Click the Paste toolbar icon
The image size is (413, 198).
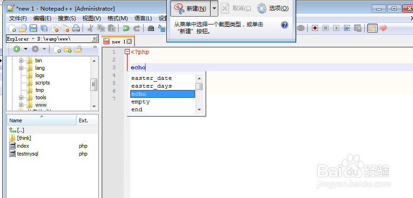point(112,28)
